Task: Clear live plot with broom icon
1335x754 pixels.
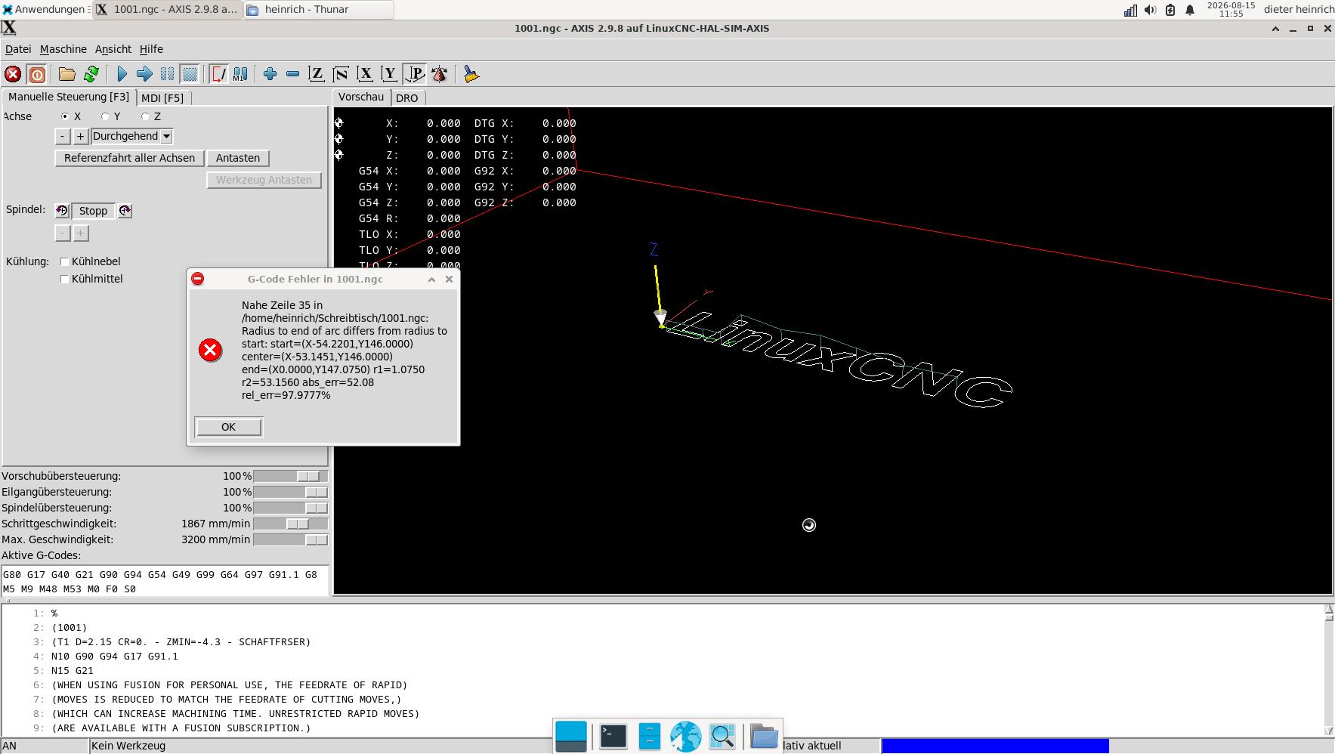Action: pos(471,74)
